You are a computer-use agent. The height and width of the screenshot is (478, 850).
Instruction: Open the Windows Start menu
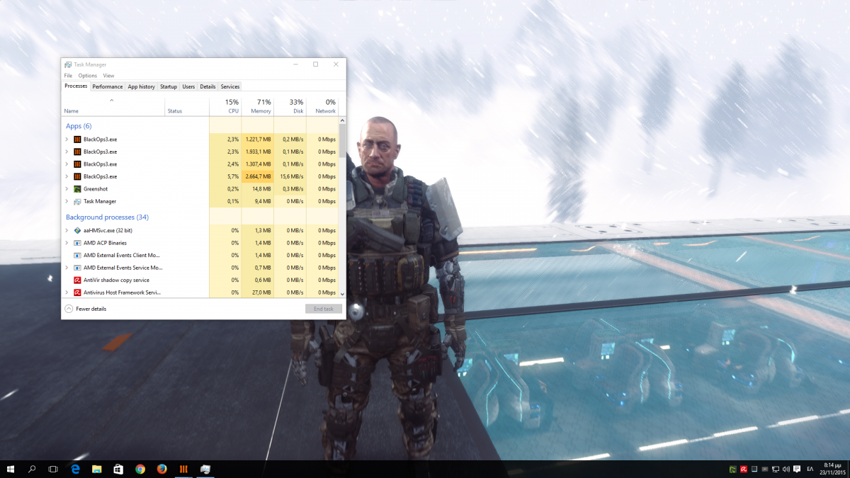pyautogui.click(x=11, y=469)
